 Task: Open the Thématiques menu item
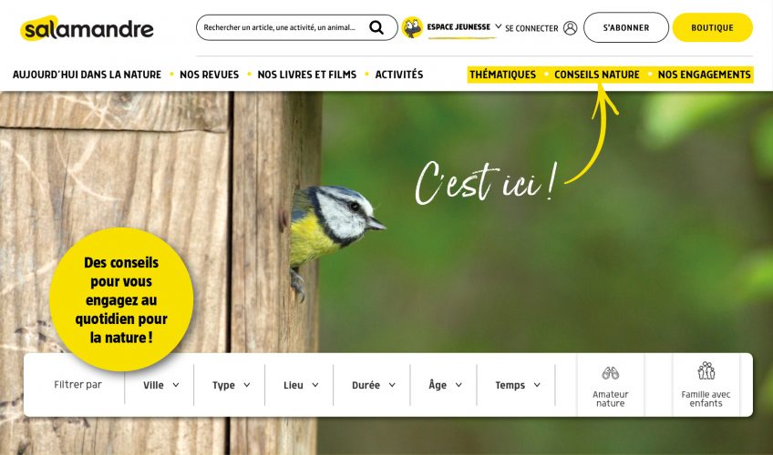point(502,75)
